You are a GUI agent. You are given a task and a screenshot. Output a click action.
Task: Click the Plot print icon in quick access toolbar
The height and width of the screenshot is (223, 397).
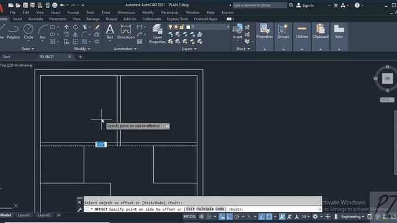[x=55, y=5]
